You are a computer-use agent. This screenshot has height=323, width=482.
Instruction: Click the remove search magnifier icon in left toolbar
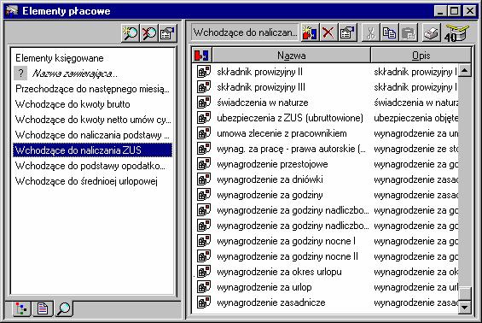149,32
